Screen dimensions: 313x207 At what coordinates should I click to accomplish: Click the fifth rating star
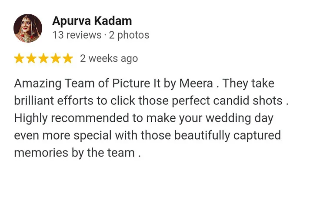pyautogui.click(x=68, y=58)
